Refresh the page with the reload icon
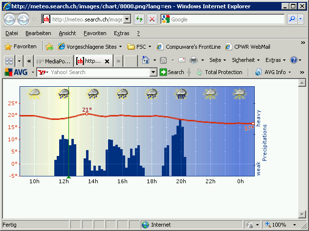Screen dimensions: 309x231 tap(139, 19)
